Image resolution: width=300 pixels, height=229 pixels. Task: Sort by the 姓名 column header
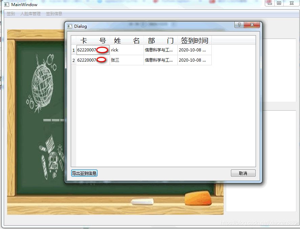(x=127, y=40)
